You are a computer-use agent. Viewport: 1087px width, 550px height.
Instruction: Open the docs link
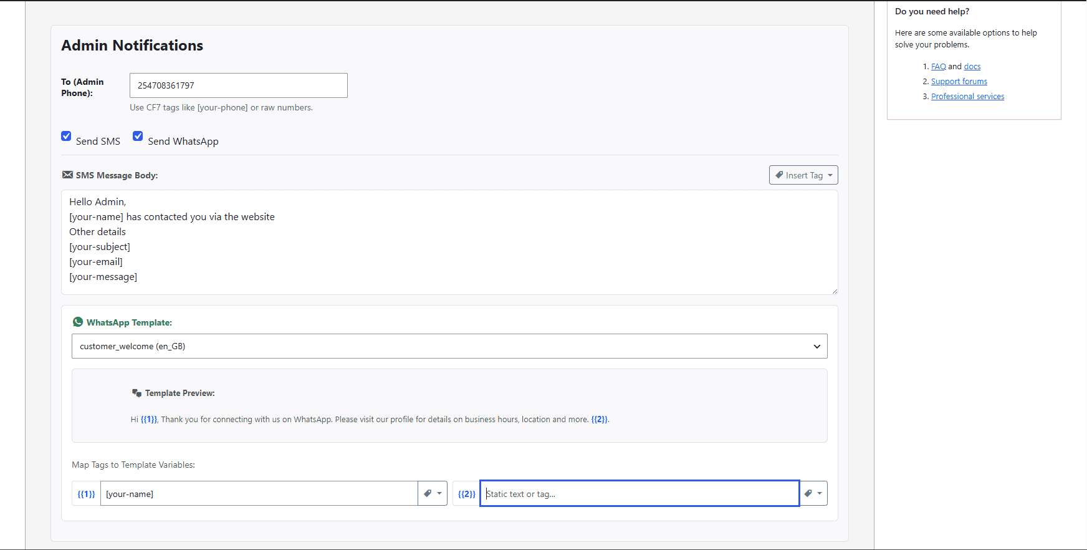[x=972, y=67]
